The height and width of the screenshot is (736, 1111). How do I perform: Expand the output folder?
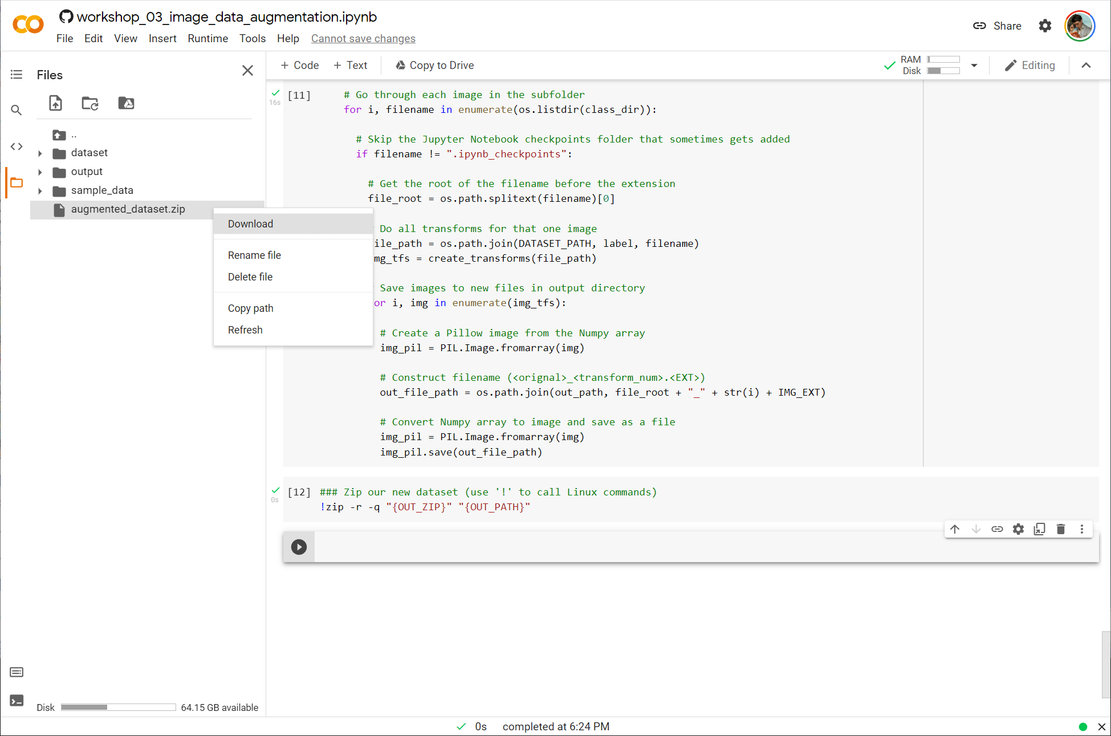tap(40, 172)
